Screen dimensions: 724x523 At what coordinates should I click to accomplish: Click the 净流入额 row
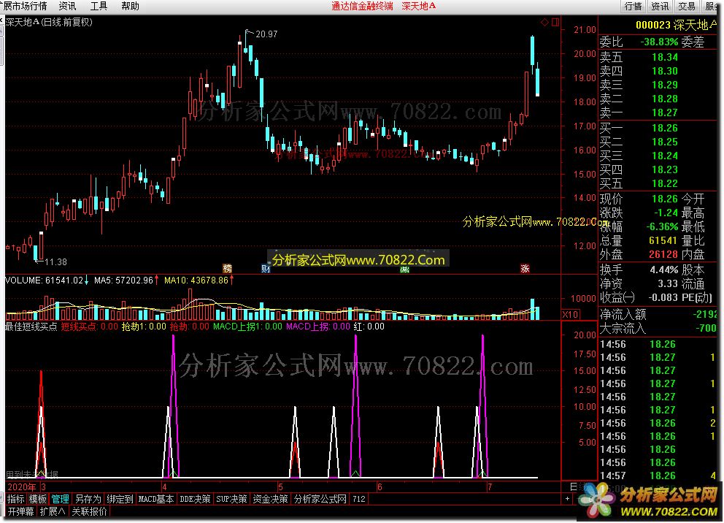pyautogui.click(x=658, y=315)
